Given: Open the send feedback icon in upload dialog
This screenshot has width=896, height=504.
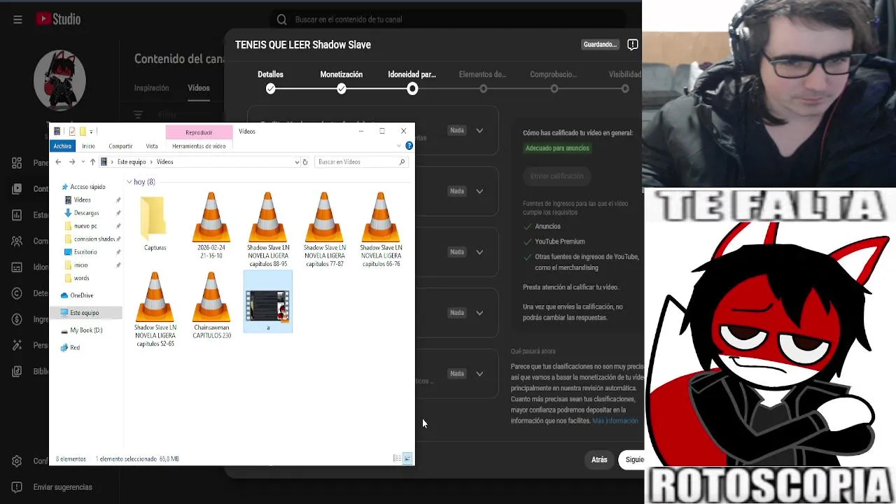Looking at the screenshot, I should coord(632,45).
